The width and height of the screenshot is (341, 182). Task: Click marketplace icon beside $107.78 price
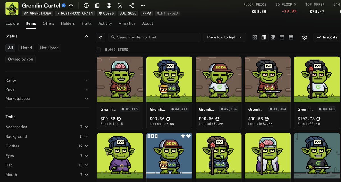318,119
